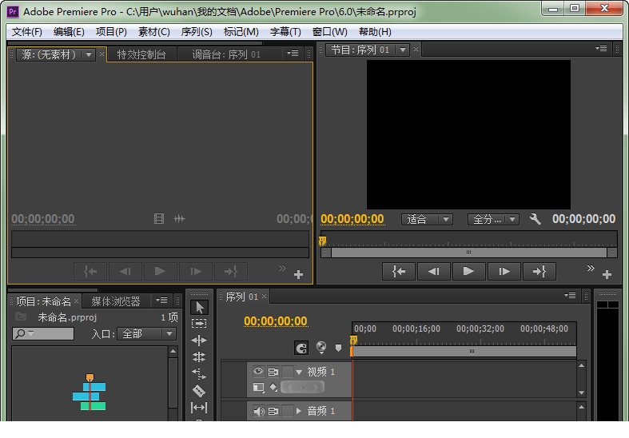
Task: Click the program monitor orange timecode
Action: pos(352,219)
